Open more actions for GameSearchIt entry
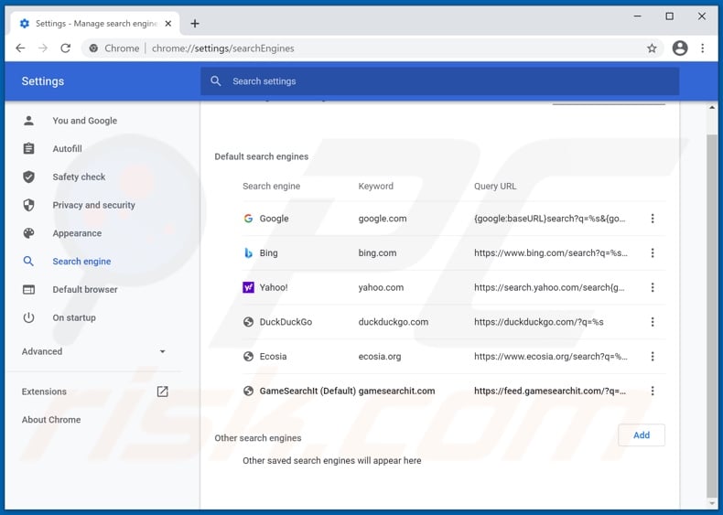This screenshot has width=723, height=515. click(x=653, y=391)
